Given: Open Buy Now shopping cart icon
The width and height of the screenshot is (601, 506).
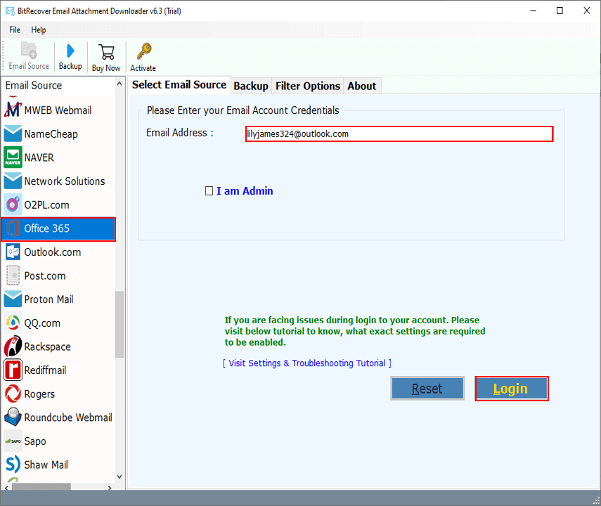Looking at the screenshot, I should tap(106, 57).
